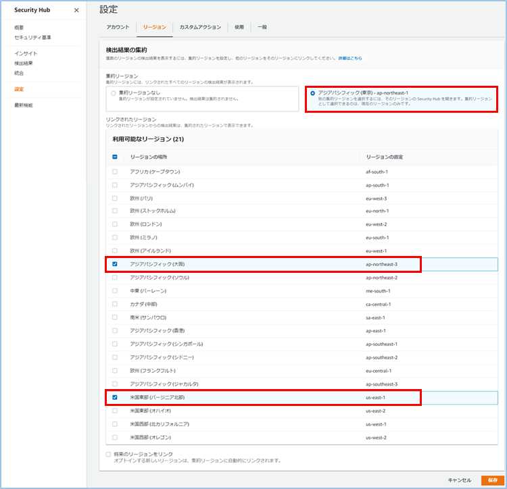Screen dimensions: 507x489
Task: Open 最新機能 sidebar link
Action: coord(23,105)
